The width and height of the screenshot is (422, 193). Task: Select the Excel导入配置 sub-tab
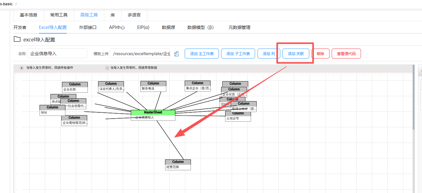[x=53, y=27]
